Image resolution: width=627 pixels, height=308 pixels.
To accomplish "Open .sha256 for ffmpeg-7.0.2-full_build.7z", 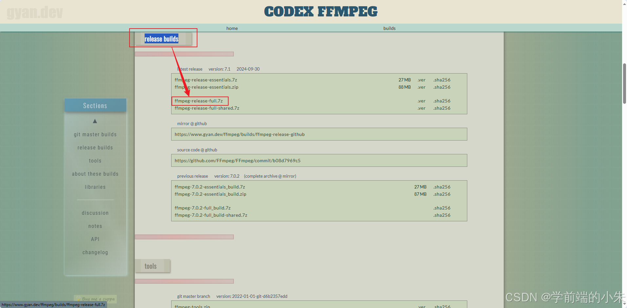I will coord(442,208).
